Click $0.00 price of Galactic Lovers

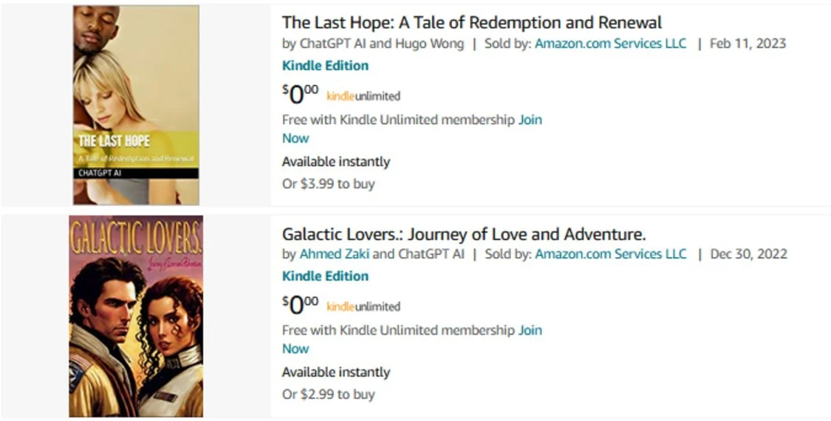coord(300,305)
